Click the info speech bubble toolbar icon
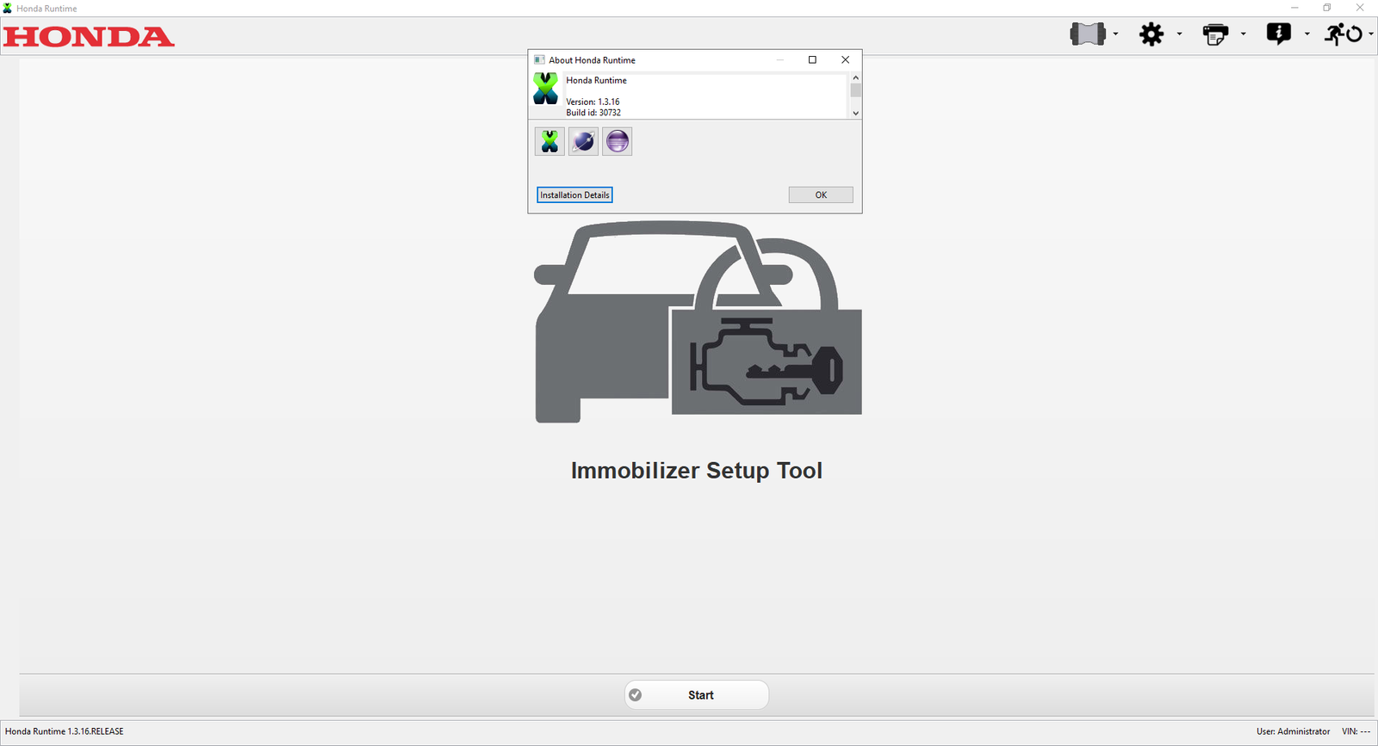This screenshot has height=746, width=1378. [x=1279, y=34]
